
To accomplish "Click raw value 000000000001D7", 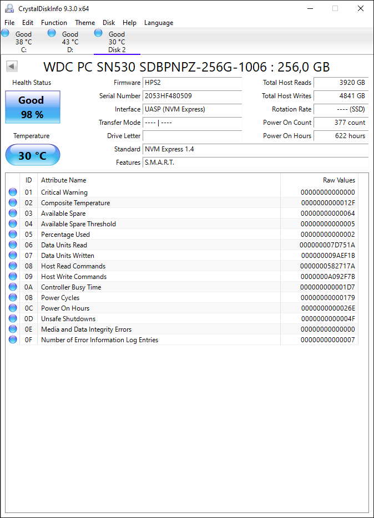I will [x=327, y=287].
